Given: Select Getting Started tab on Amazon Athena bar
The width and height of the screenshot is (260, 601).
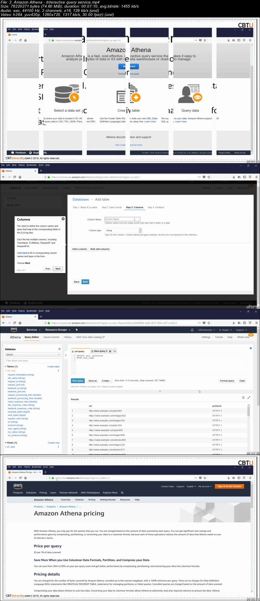Looking at the screenshot, I should click(x=108, y=500).
